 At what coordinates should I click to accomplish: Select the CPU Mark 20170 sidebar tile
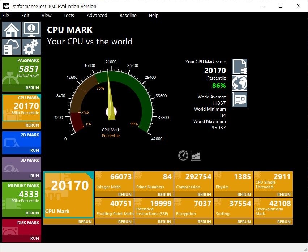[22, 108]
